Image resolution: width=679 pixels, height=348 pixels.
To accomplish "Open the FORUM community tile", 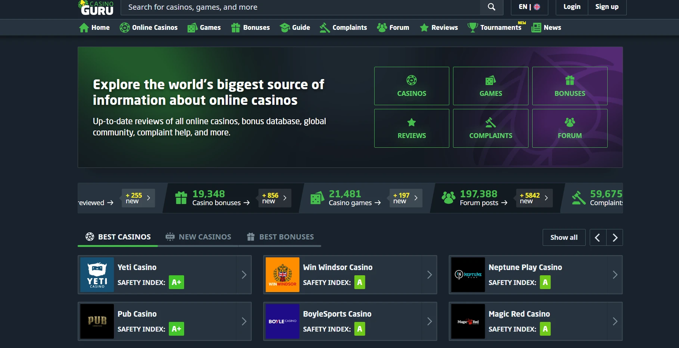I will point(570,128).
